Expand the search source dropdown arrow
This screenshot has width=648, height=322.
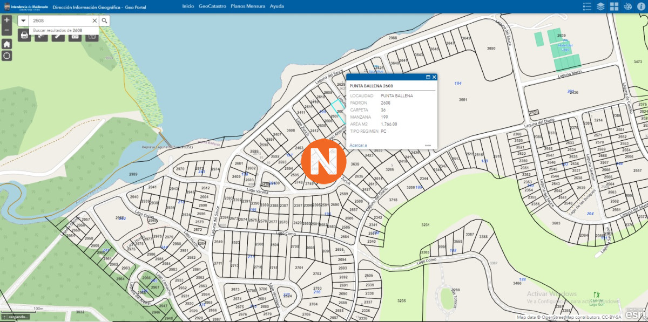(24, 20)
